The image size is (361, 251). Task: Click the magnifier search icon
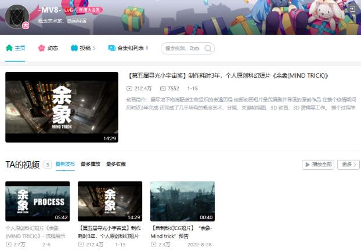tap(208, 49)
